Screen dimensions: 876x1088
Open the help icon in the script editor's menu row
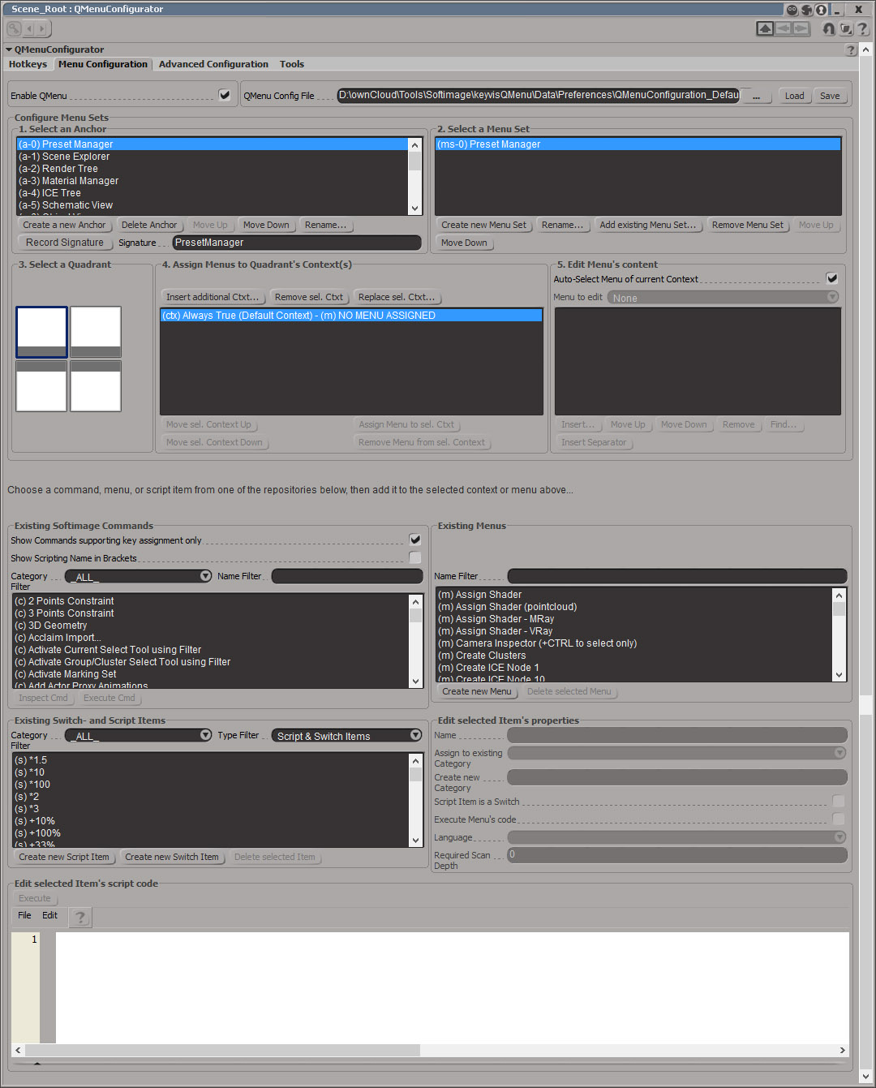tap(79, 917)
